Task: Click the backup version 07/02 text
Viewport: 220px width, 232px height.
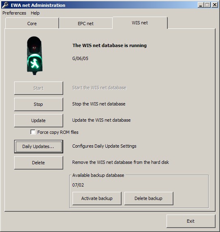Action: click(78, 185)
